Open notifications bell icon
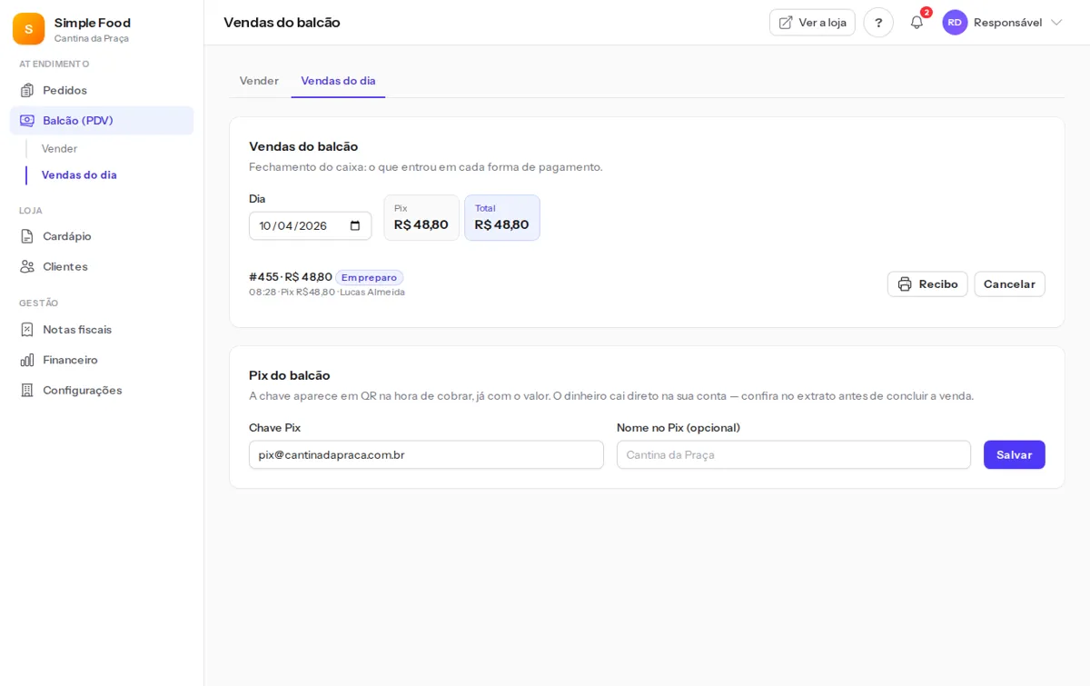 tap(917, 23)
